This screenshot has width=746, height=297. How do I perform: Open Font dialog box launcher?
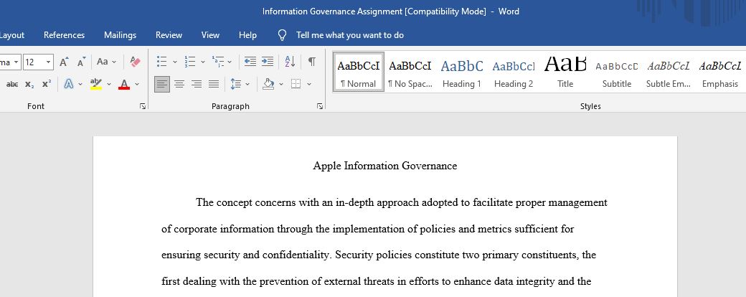point(143,106)
